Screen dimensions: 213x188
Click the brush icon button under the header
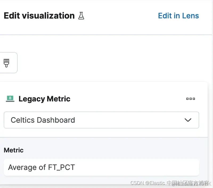pyautogui.click(x=6, y=63)
